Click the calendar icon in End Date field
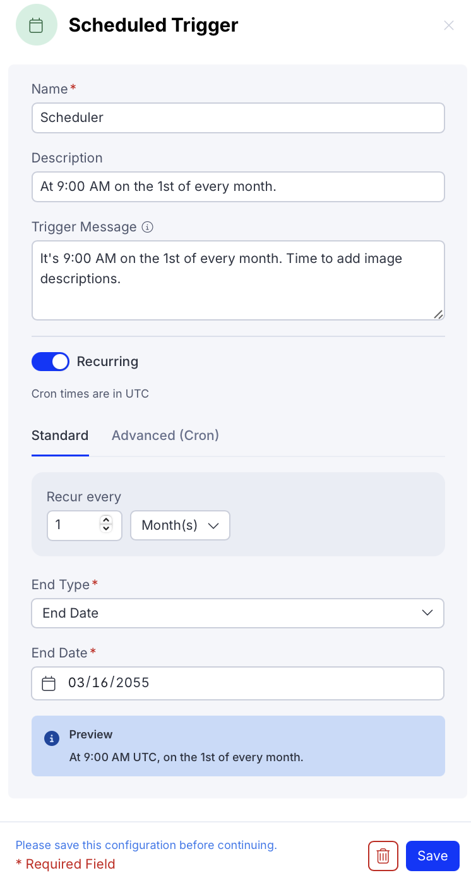Image resolution: width=471 pixels, height=880 pixels. coord(49,683)
